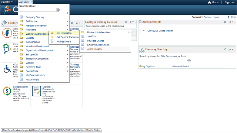Expand the Self Service submenu arrow
237x133 pixels.
[67, 21]
